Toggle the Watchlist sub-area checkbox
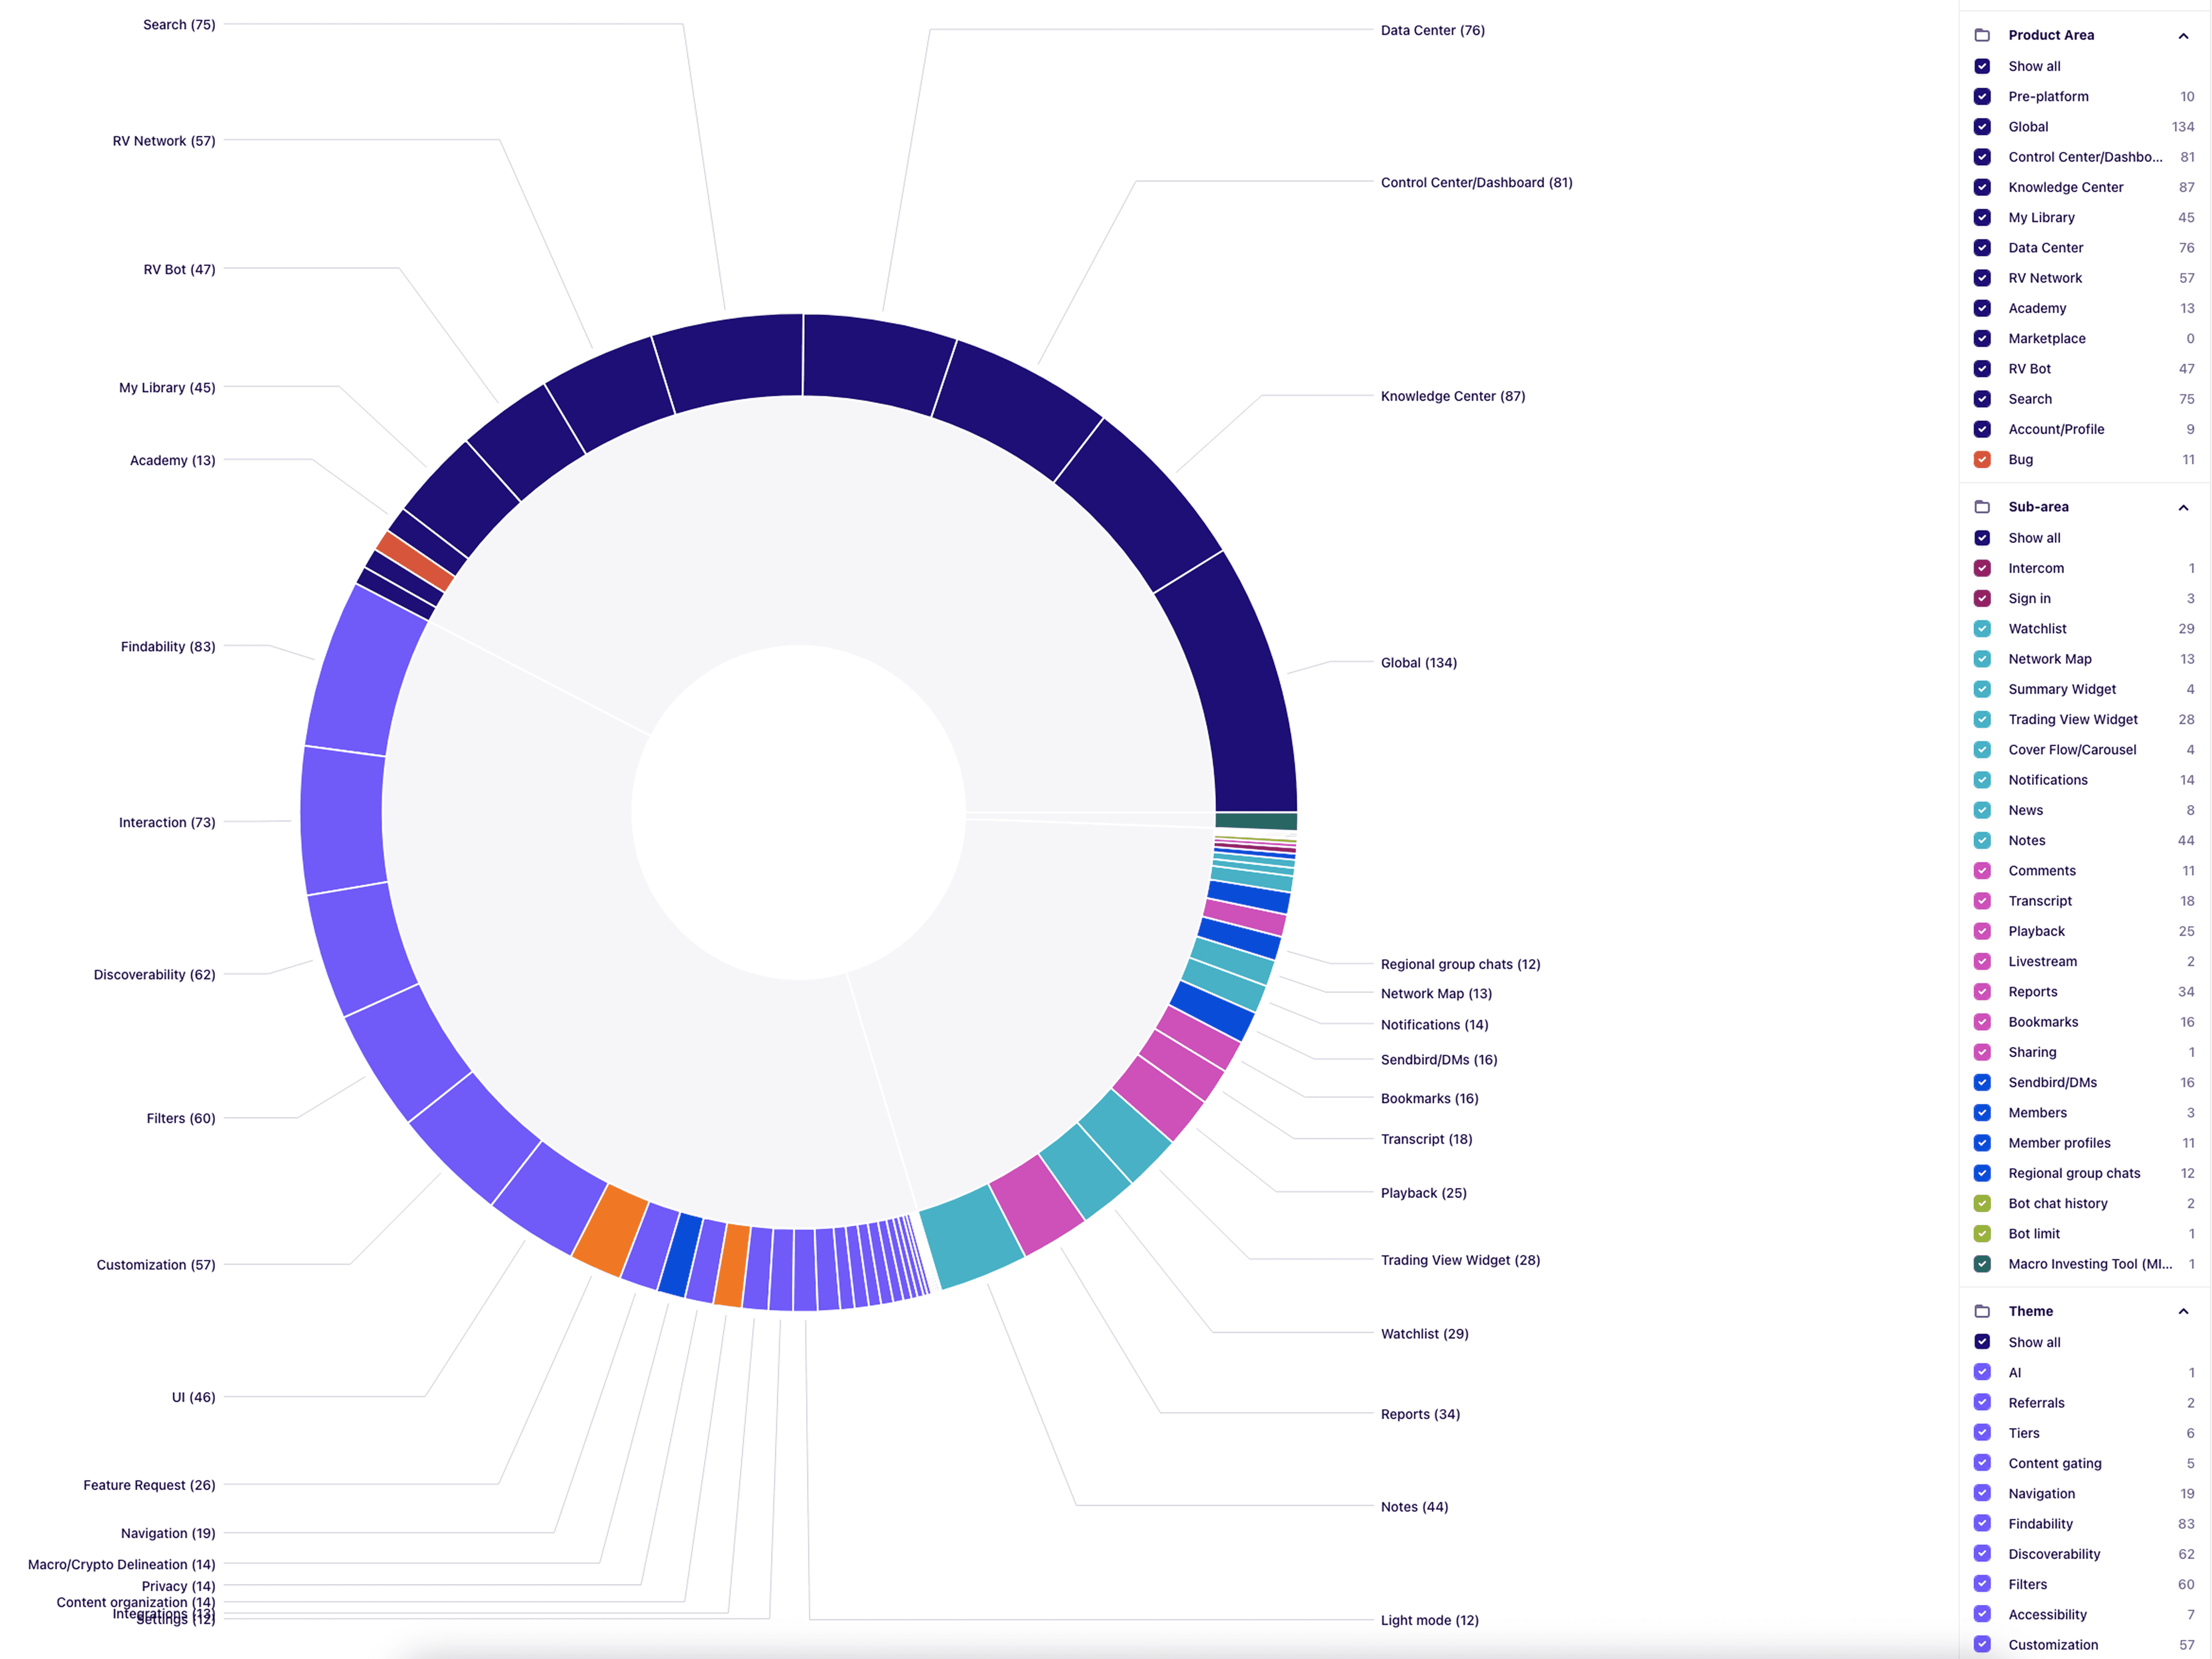The width and height of the screenshot is (2212, 1659). 1981,629
